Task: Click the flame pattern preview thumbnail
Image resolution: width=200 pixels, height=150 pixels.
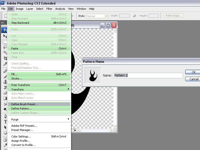Action: coord(93,75)
